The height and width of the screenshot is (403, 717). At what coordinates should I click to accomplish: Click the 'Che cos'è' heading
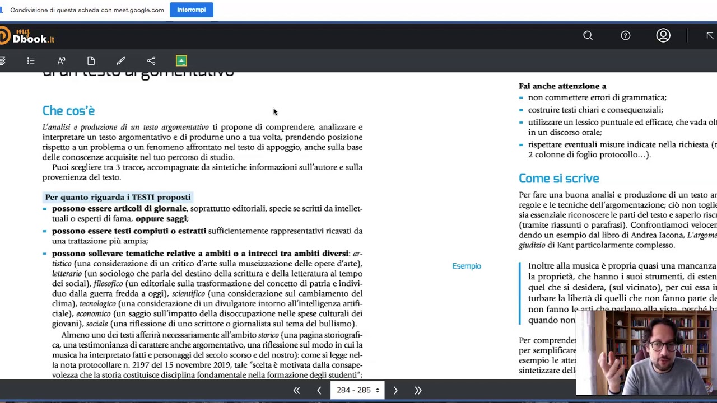point(68,111)
